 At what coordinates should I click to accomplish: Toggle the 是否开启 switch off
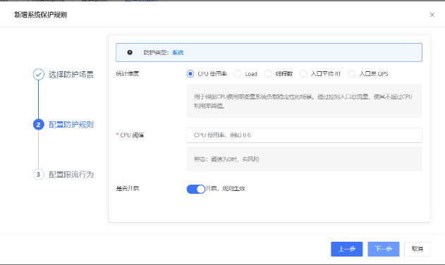(x=195, y=189)
